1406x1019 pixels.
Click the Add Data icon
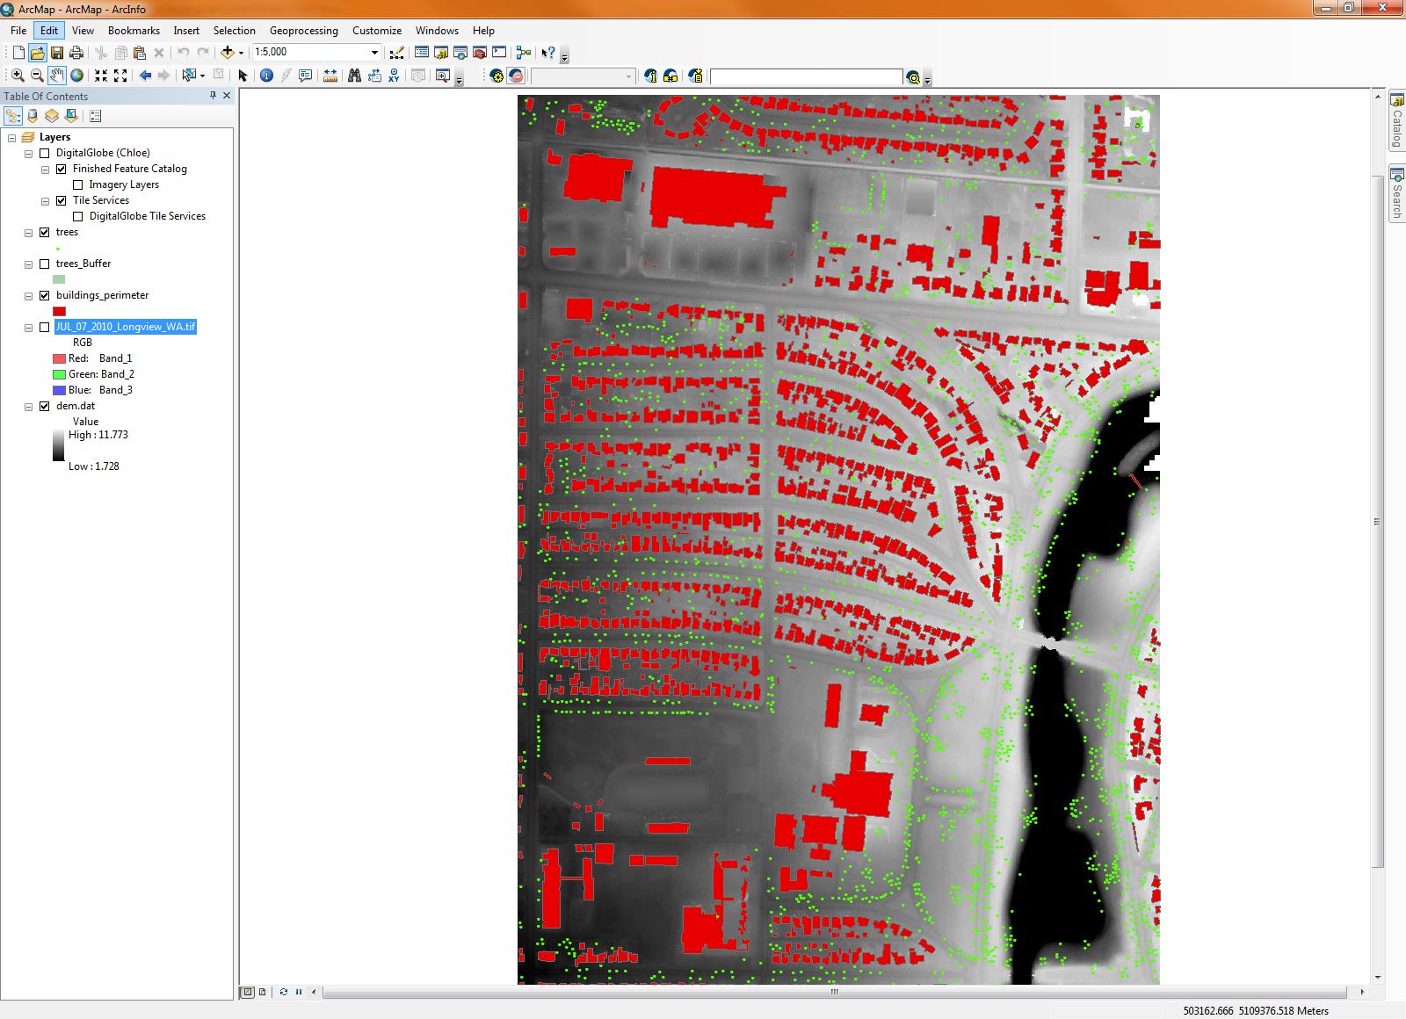point(228,52)
